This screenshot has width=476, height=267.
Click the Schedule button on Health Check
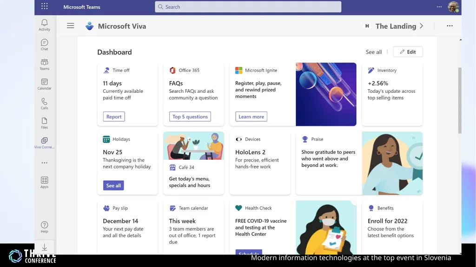pyautogui.click(x=249, y=252)
